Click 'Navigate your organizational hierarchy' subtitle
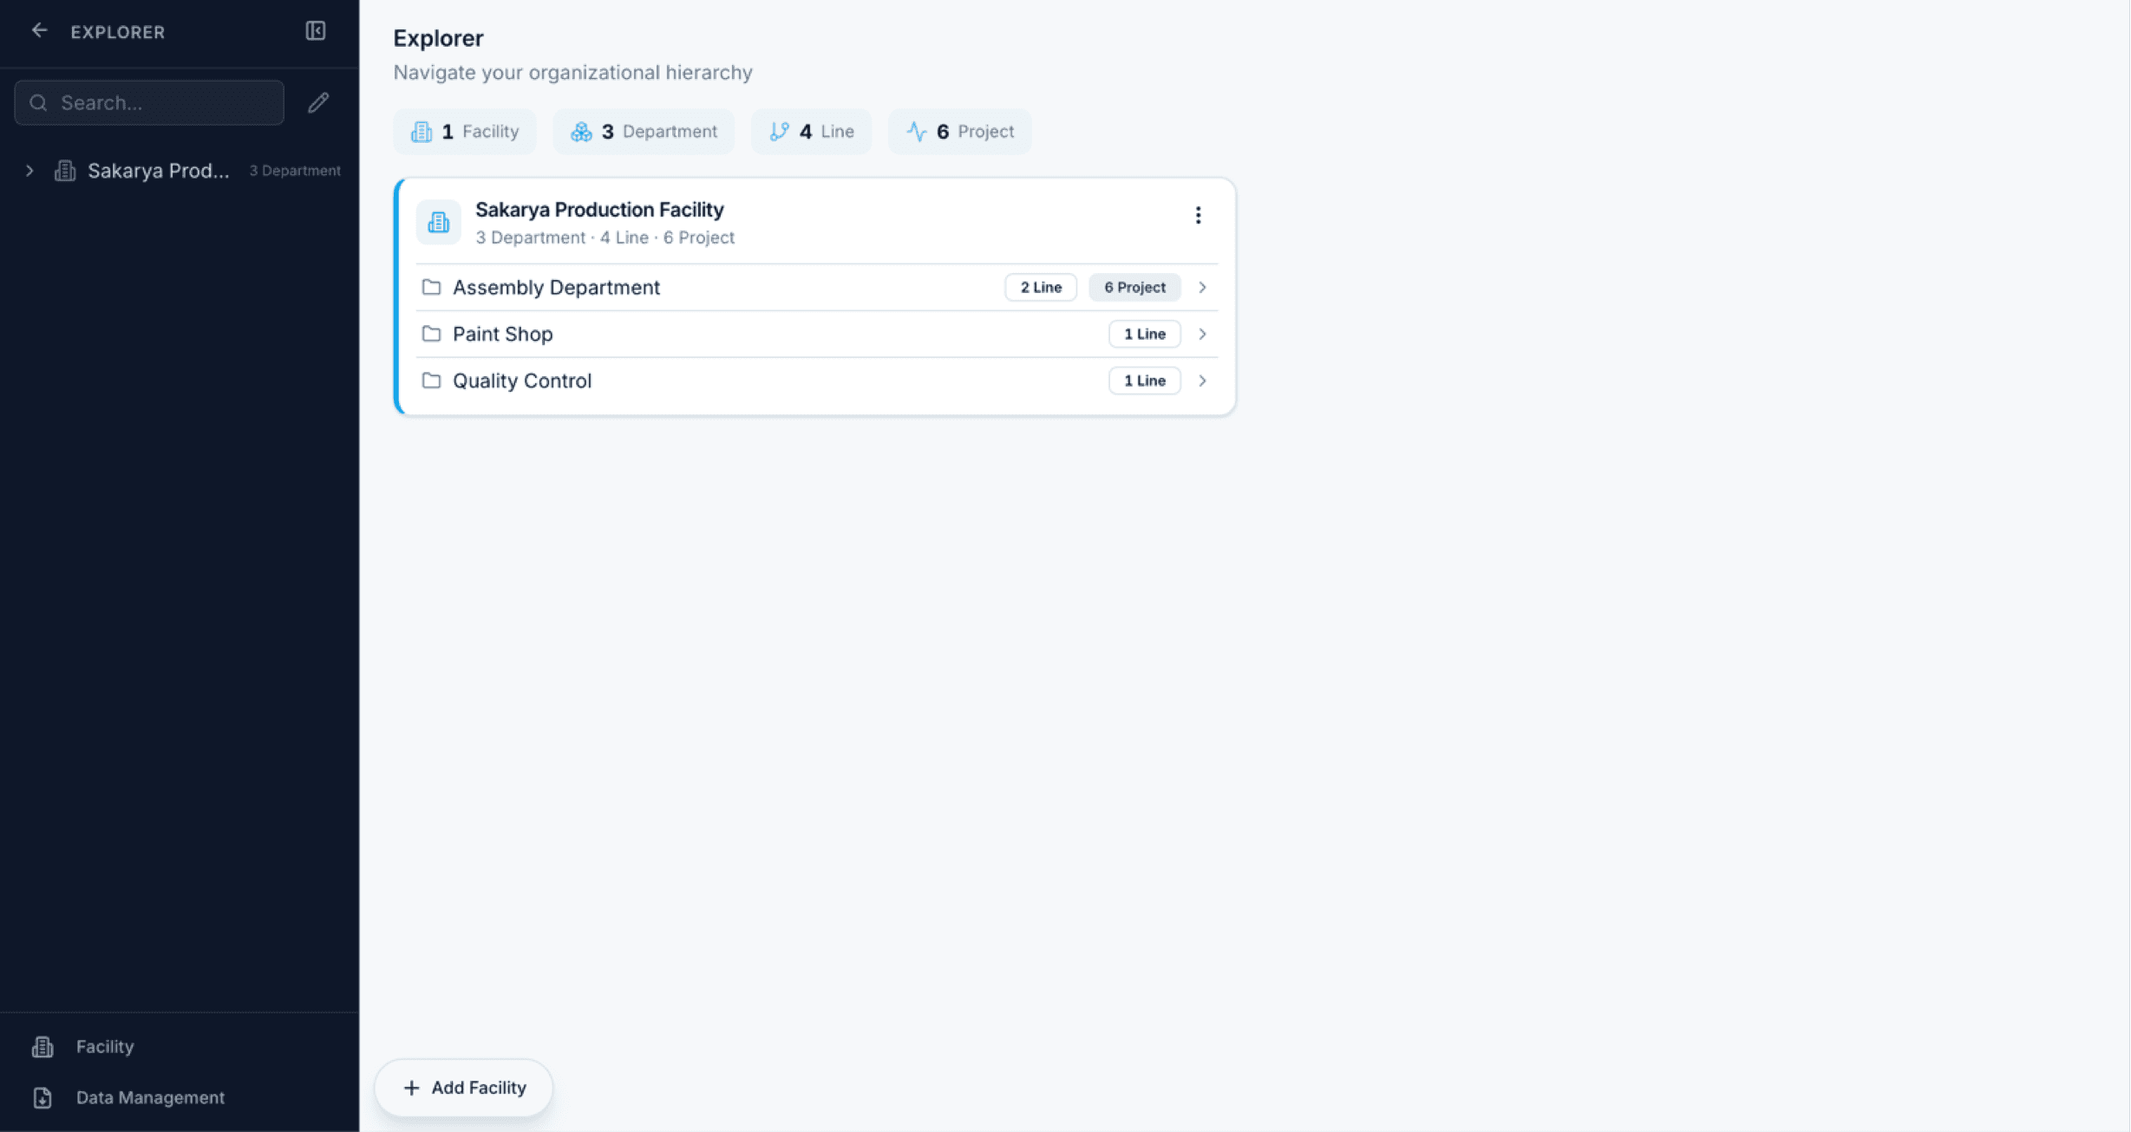 click(x=572, y=73)
